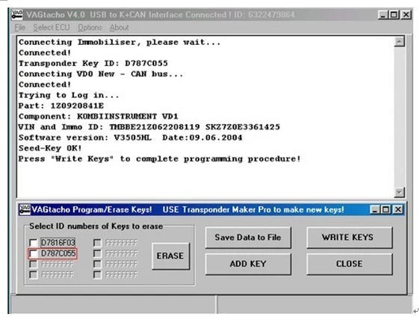Click the log scrollbar down arrow

(399, 192)
